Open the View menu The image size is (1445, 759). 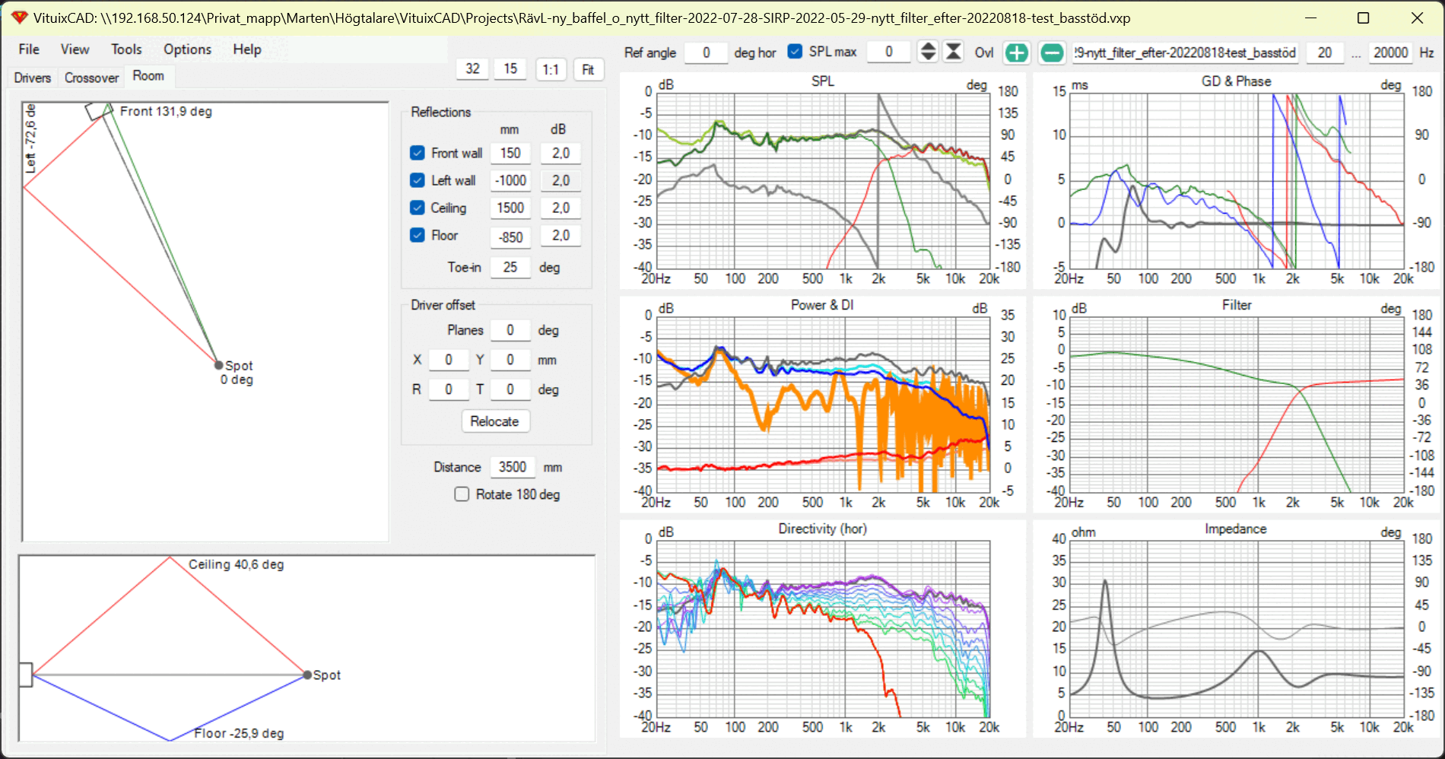75,49
